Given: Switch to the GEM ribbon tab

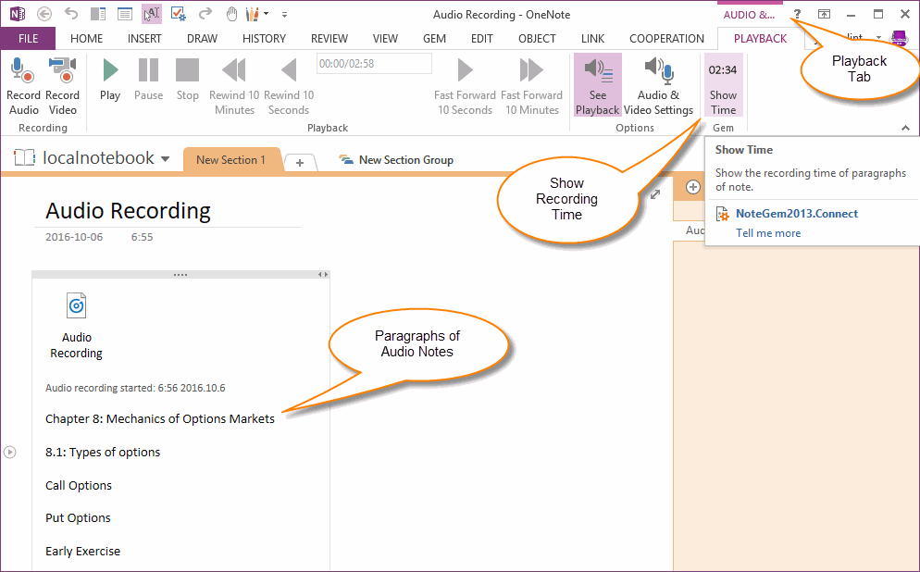Looking at the screenshot, I should pos(434,39).
